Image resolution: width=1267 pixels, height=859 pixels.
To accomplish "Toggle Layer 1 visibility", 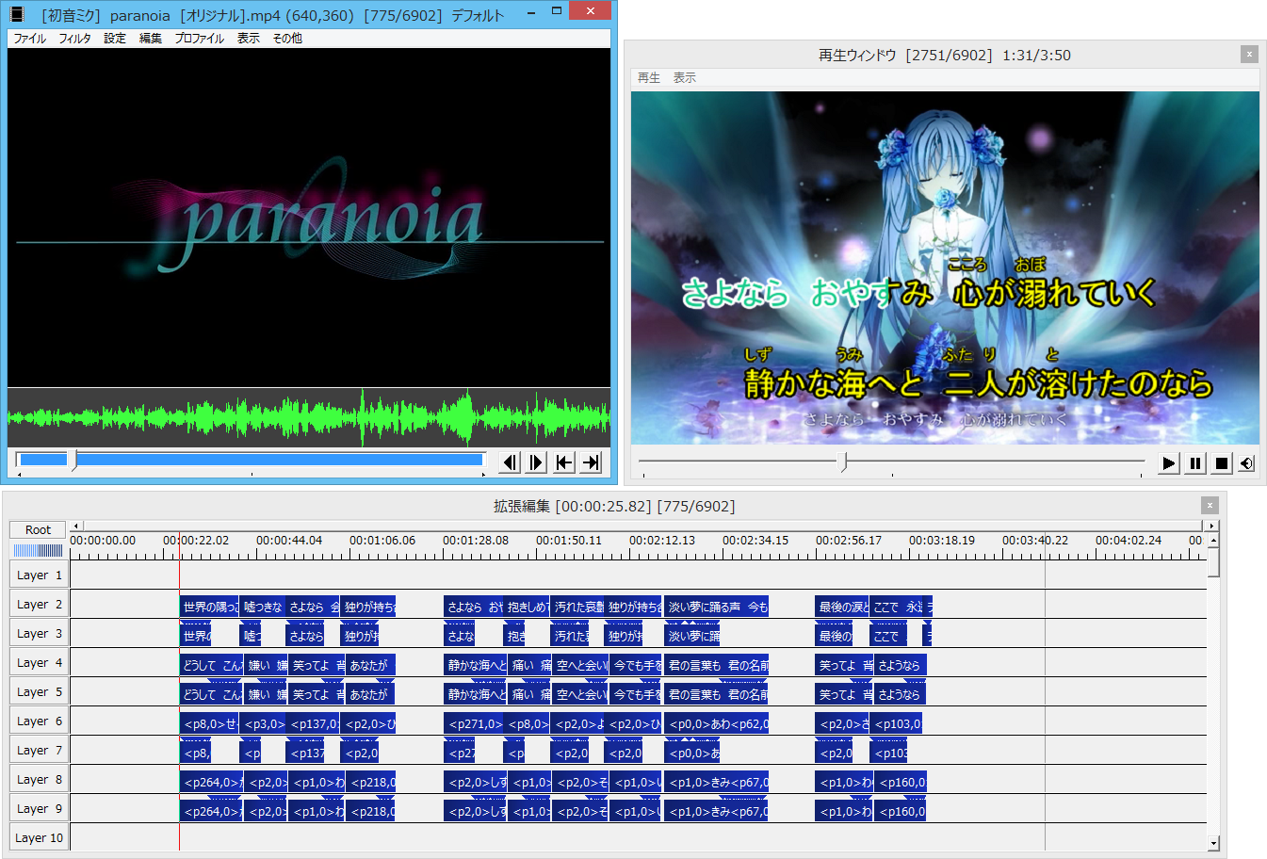I will tap(39, 575).
